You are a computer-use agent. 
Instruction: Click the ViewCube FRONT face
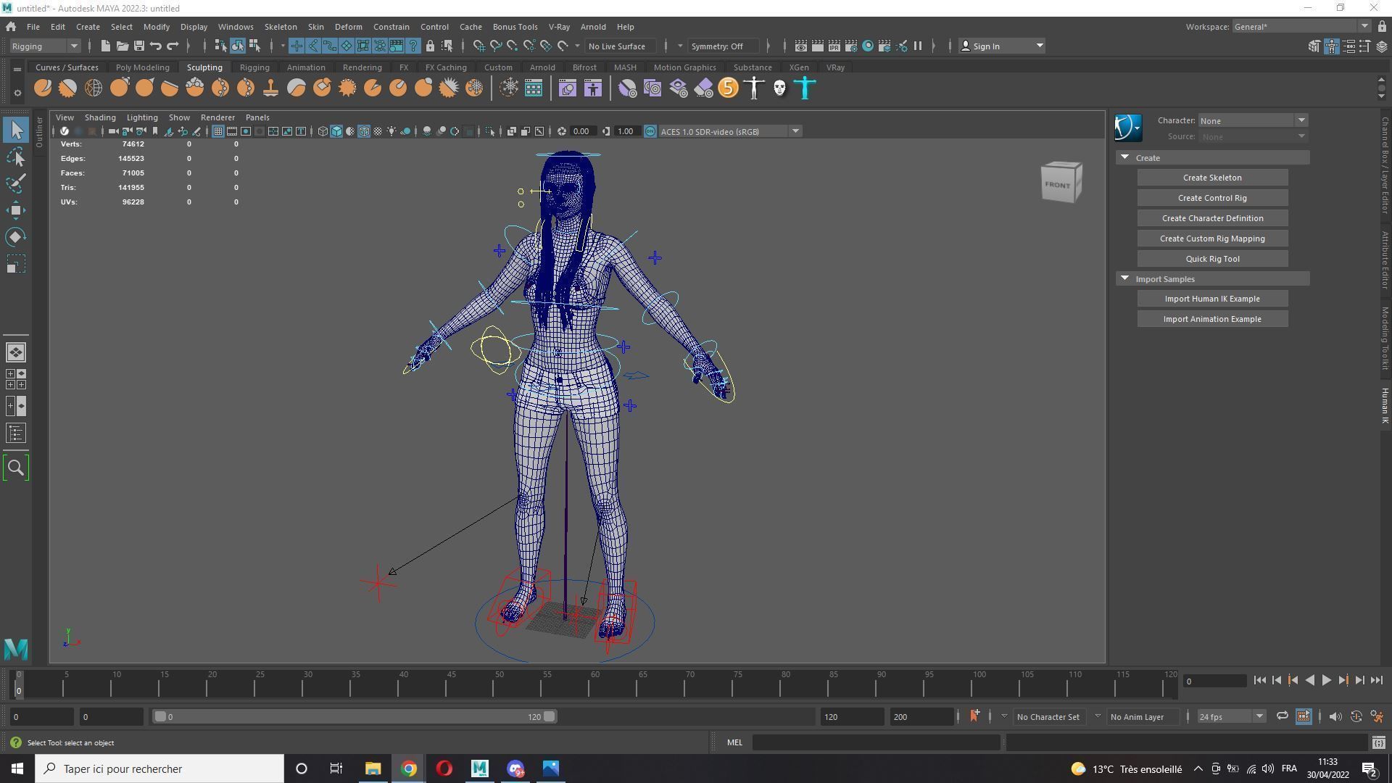[1058, 185]
